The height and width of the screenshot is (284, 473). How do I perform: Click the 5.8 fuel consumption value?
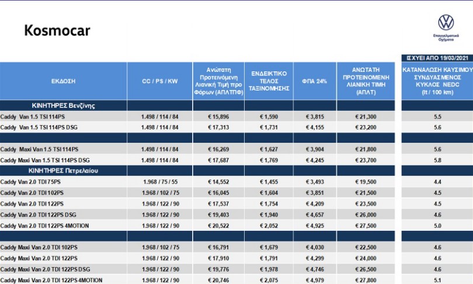coord(437,160)
